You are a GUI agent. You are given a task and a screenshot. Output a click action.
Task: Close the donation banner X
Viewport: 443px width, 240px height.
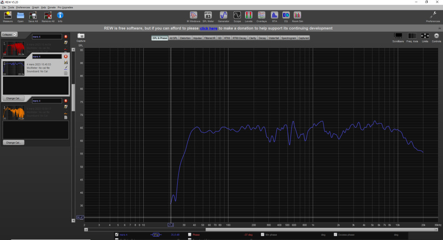pos(440,28)
